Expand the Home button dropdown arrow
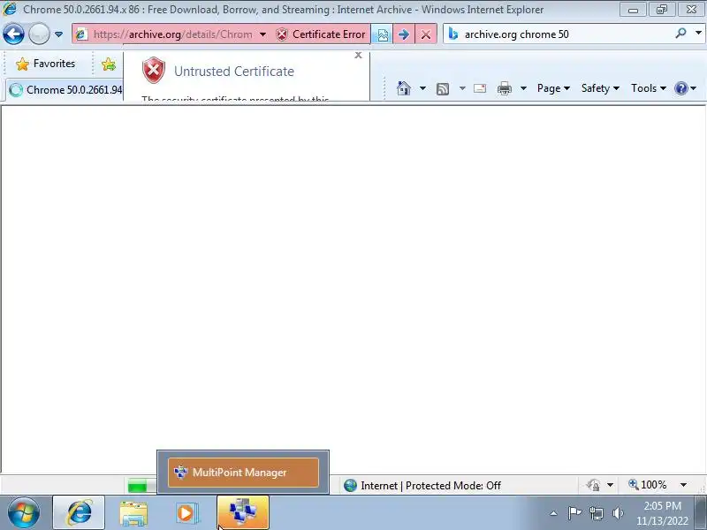This screenshot has width=707, height=530. click(x=422, y=88)
